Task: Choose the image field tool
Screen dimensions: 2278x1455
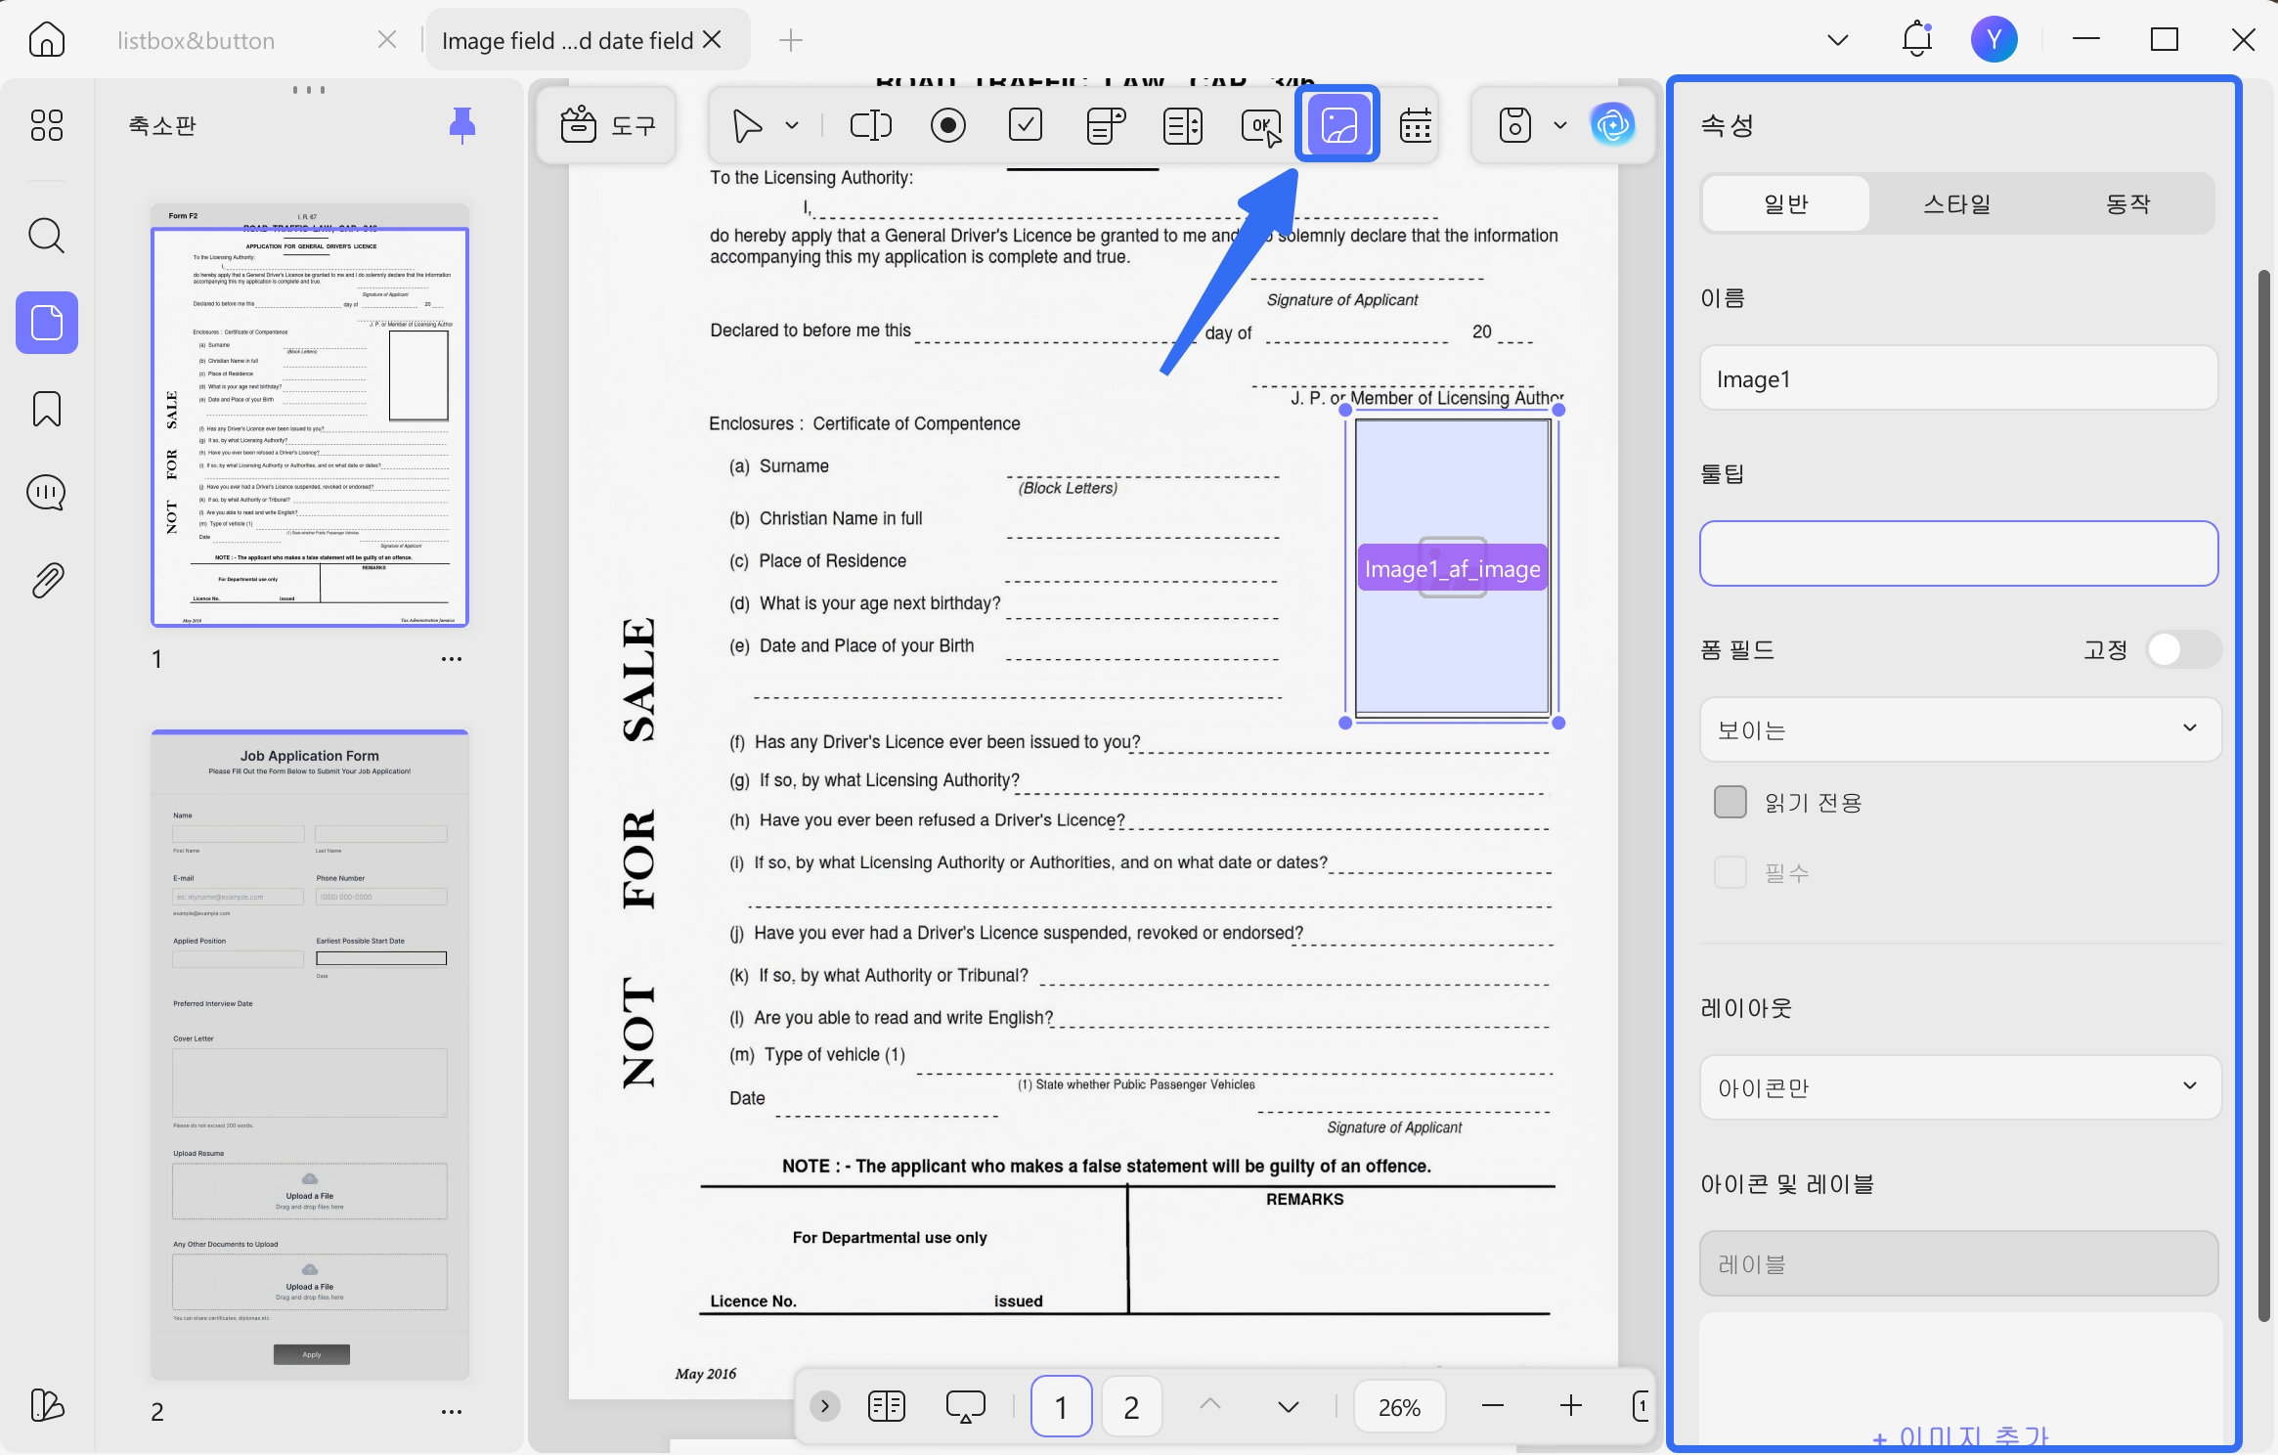Action: click(1337, 124)
